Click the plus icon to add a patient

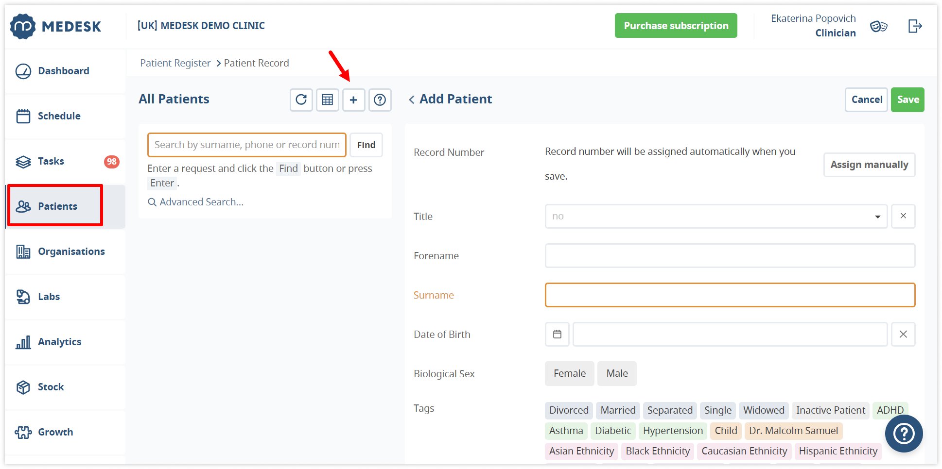pos(354,100)
